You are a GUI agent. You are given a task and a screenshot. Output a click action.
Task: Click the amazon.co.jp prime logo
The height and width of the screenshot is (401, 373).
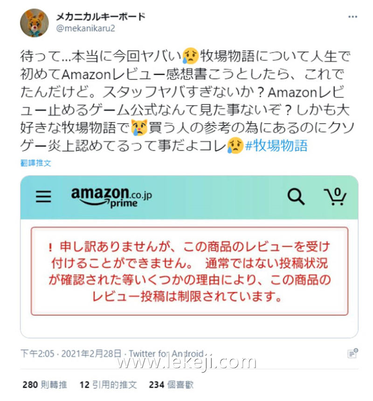click(x=111, y=197)
